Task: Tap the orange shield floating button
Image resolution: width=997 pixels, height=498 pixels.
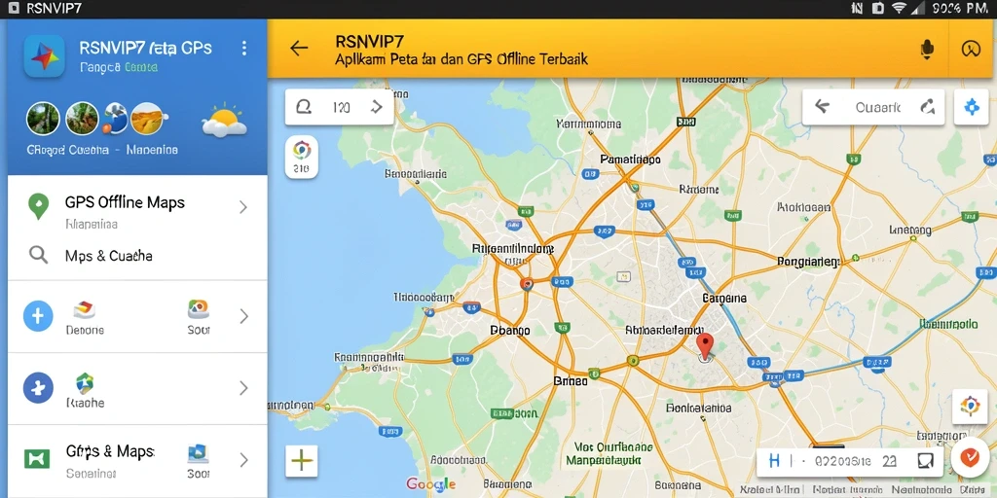Action: 971,457
